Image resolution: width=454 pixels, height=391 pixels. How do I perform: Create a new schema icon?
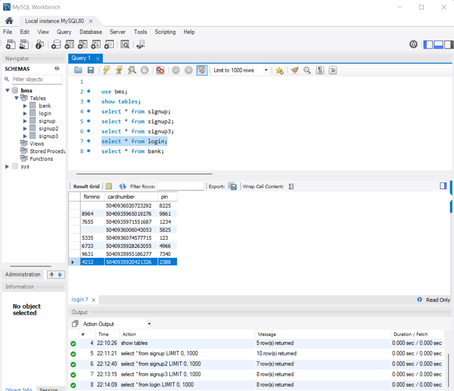pos(56,44)
